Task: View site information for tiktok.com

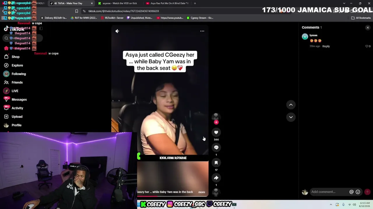Action: 84,11
